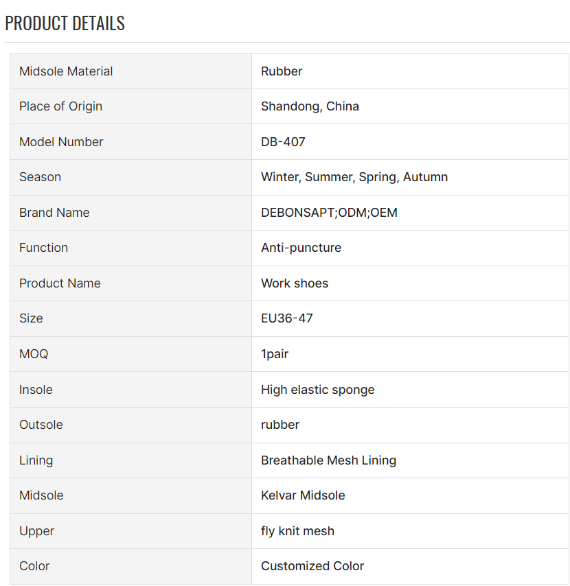Click the Customized Color value

(312, 566)
